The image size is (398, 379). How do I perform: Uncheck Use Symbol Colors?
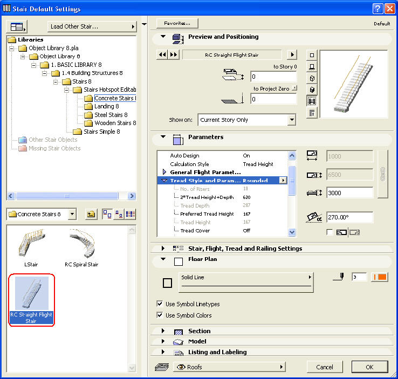tap(160, 315)
